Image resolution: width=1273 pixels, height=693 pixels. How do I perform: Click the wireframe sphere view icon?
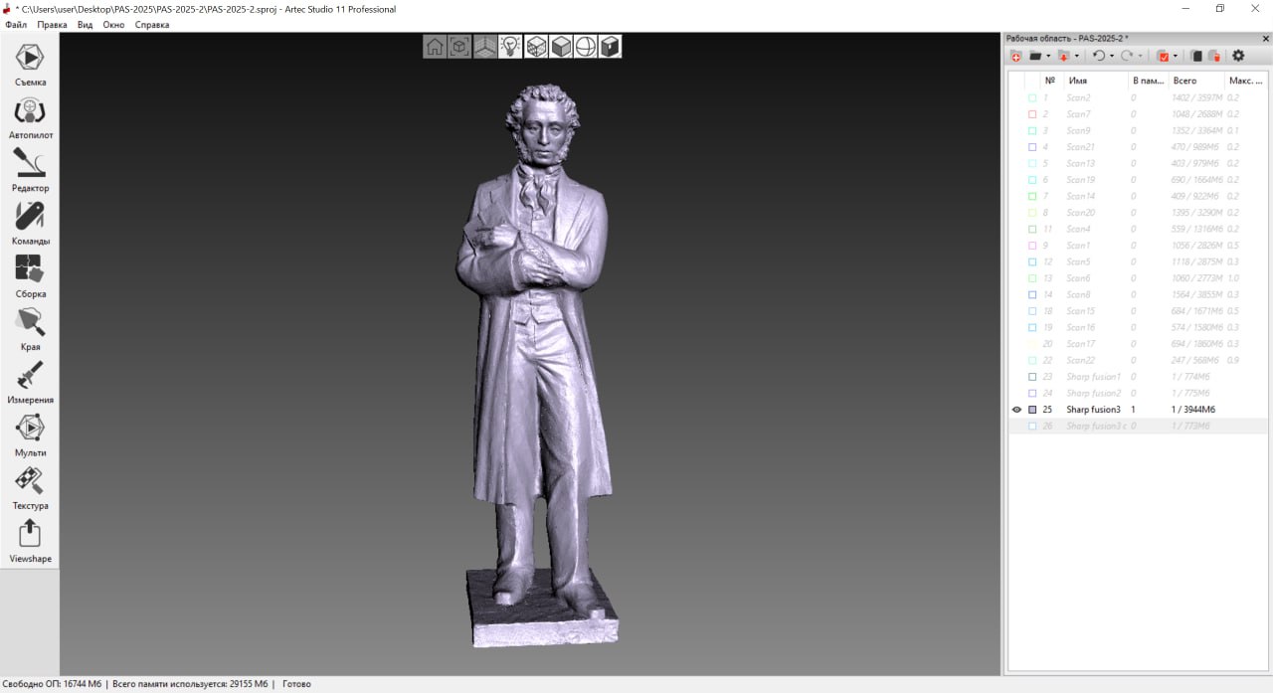click(x=586, y=47)
